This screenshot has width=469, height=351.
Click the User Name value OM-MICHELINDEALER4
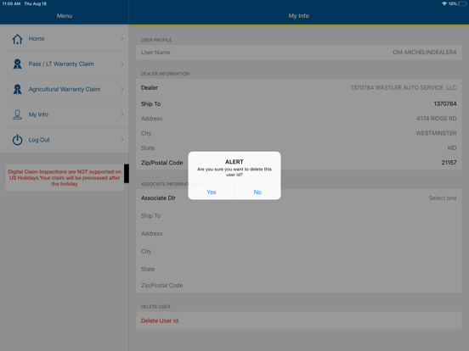[425, 53]
